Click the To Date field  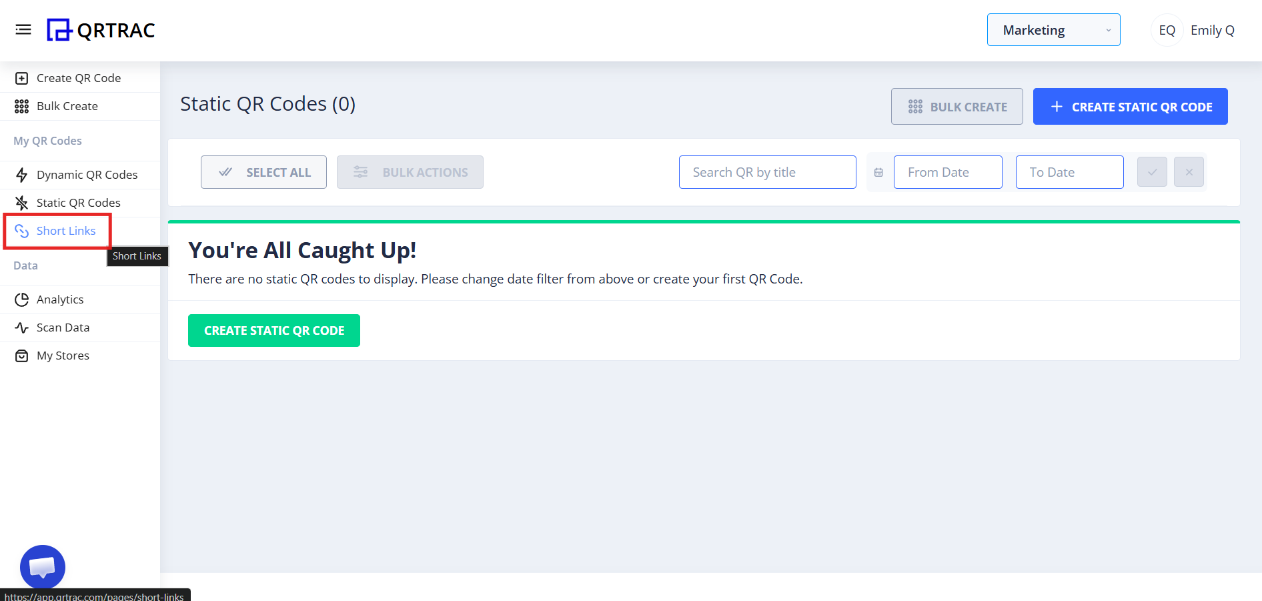[1069, 172]
